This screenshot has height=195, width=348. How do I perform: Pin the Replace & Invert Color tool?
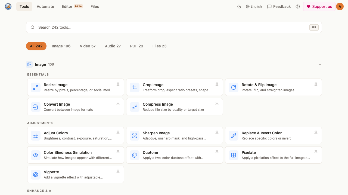click(316, 133)
